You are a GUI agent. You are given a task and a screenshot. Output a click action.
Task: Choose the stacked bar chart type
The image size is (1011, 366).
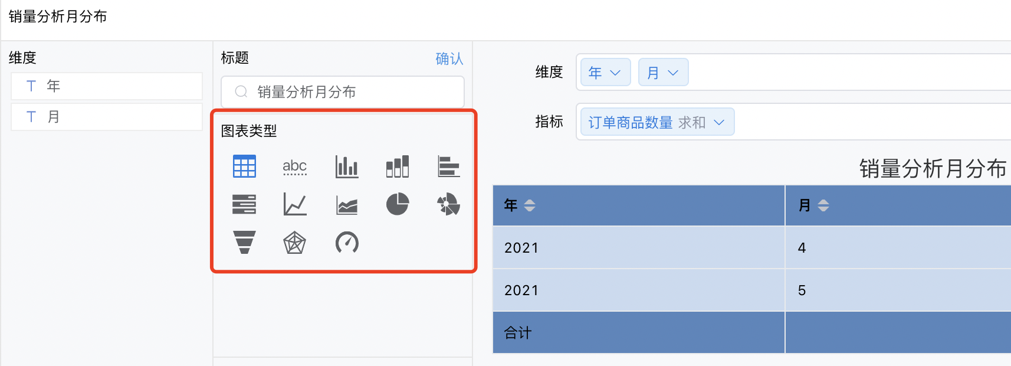coord(398,166)
